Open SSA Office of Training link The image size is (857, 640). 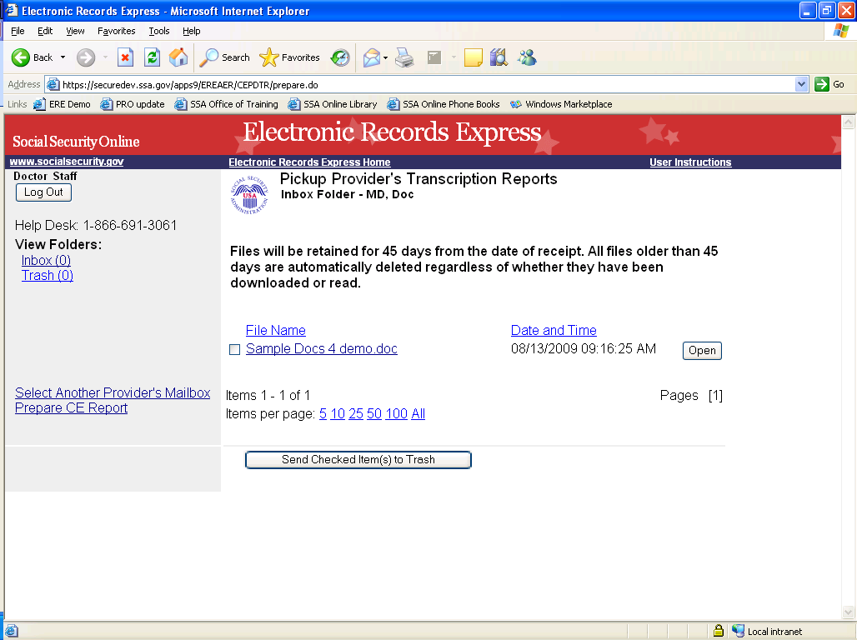pos(226,104)
